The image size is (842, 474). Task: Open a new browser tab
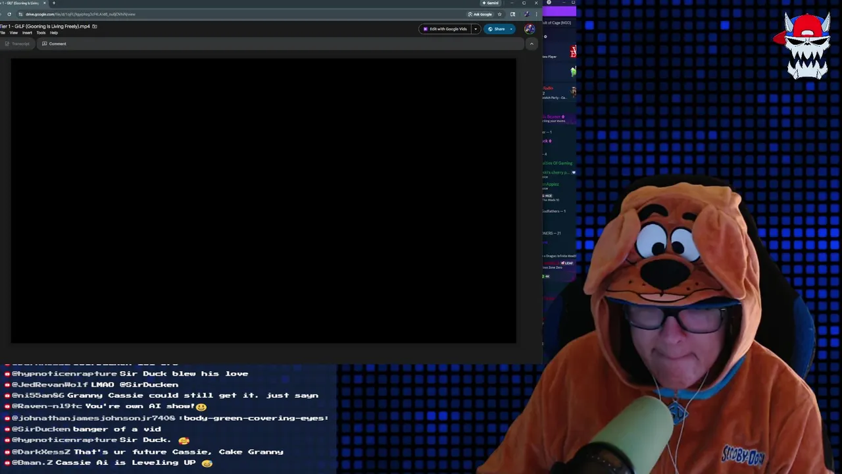[54, 3]
